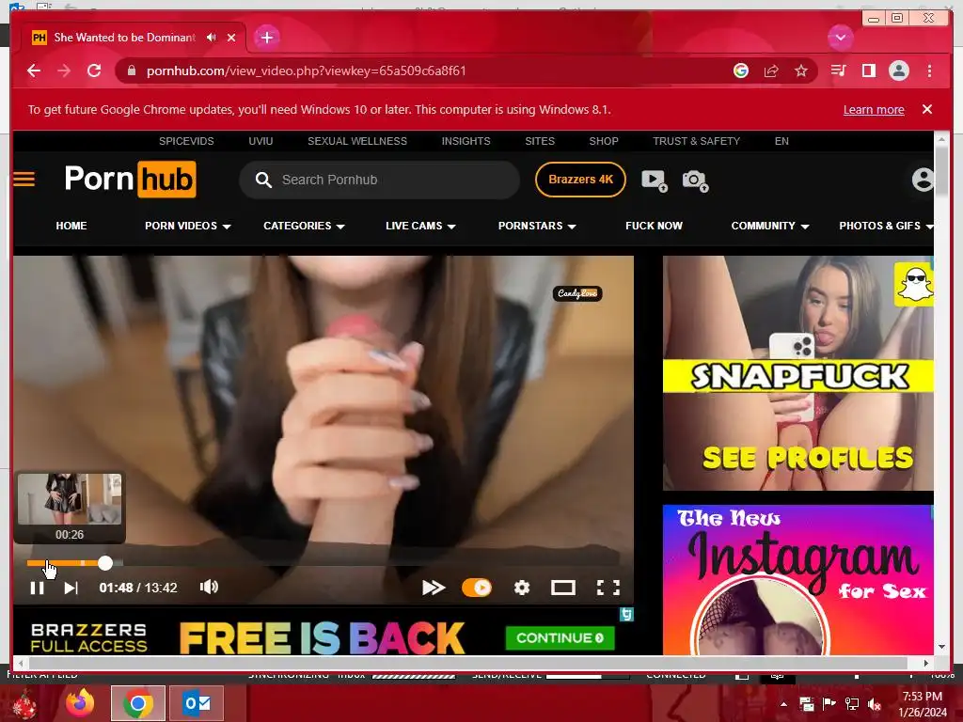Open a new tab with plus button
This screenshot has width=963, height=722.
pyautogui.click(x=266, y=38)
